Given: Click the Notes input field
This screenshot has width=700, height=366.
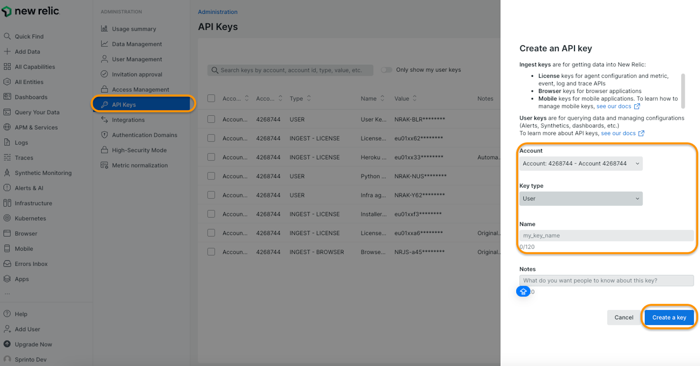Looking at the screenshot, I should tap(606, 280).
